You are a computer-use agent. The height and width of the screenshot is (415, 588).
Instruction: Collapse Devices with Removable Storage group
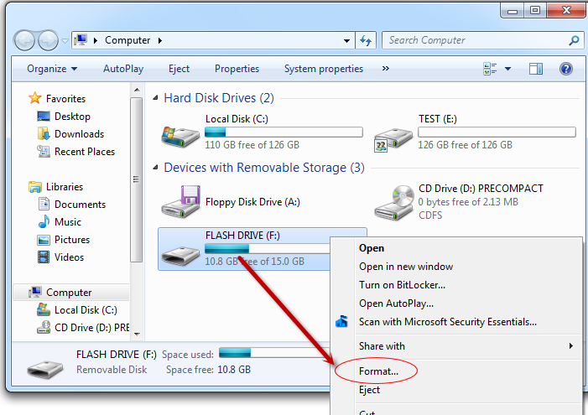pos(155,168)
